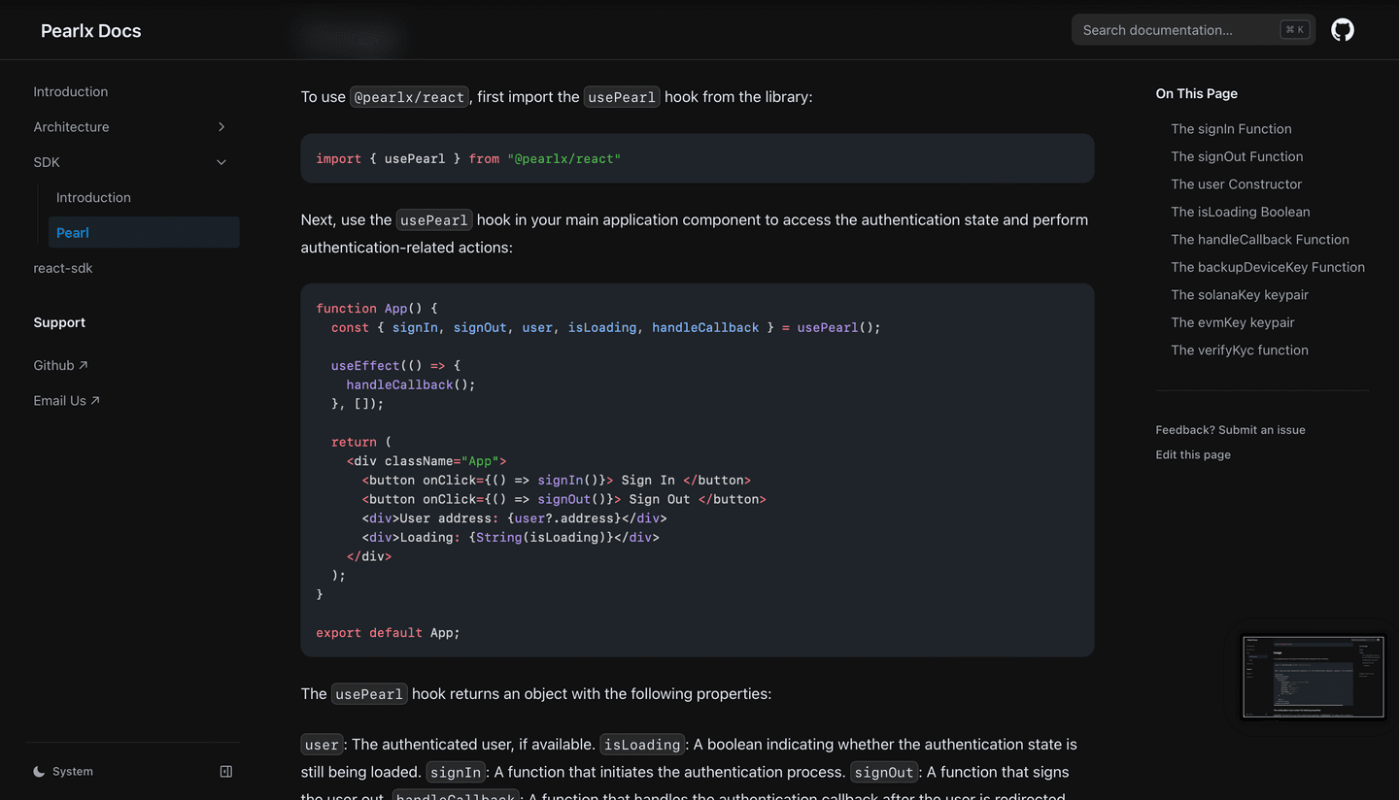Expand the Architecture section chevron
This screenshot has height=800, width=1399.
[222, 127]
